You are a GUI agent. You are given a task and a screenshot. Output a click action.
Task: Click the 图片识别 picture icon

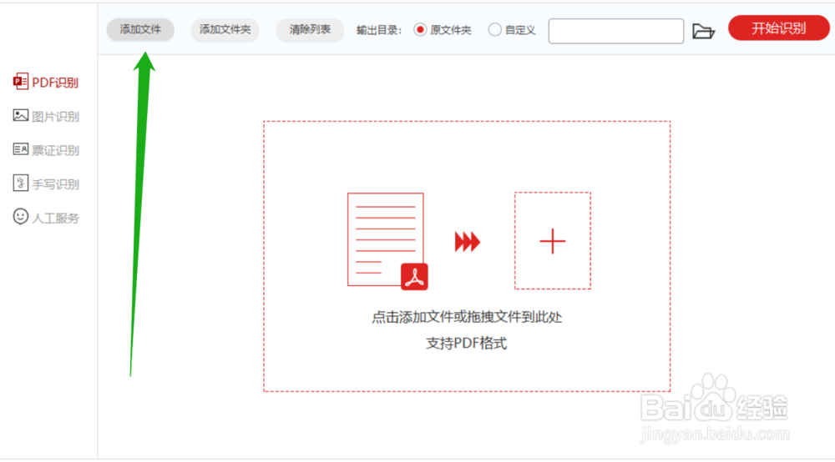point(21,115)
